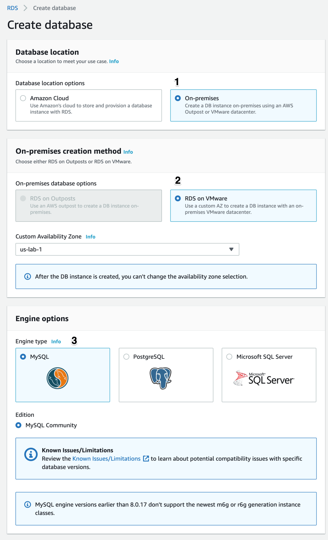Click the Microsoft SQL Server logo

pos(264,379)
